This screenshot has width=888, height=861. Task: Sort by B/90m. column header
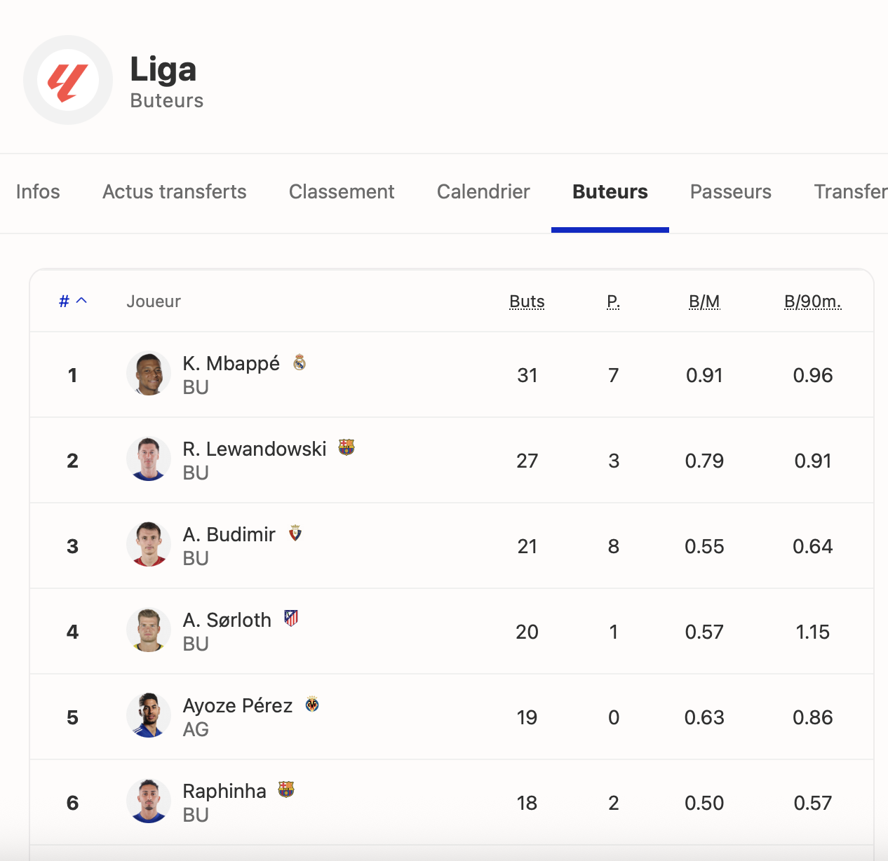pos(812,301)
